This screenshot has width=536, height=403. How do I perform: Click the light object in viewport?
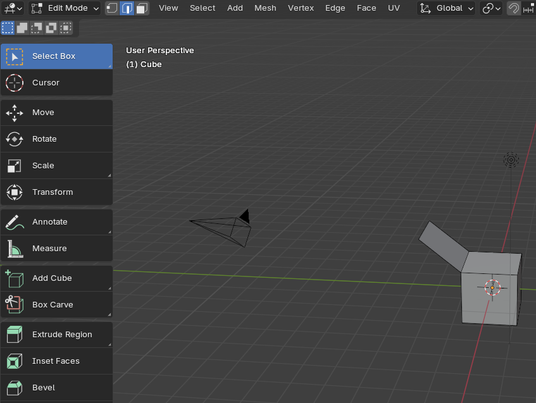[x=511, y=160]
